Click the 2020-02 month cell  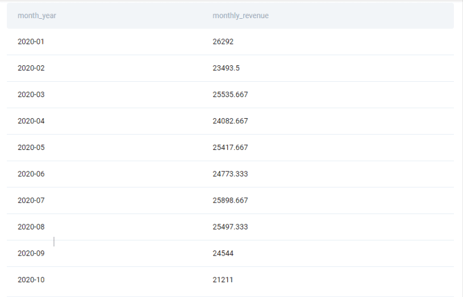(31, 68)
